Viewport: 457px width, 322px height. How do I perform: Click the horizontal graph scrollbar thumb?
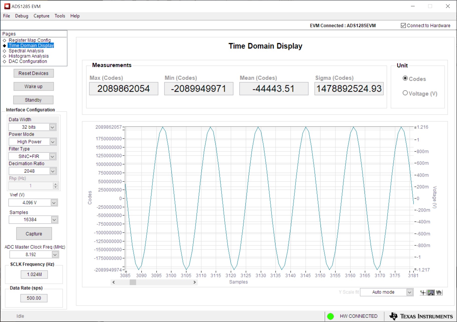(133, 282)
